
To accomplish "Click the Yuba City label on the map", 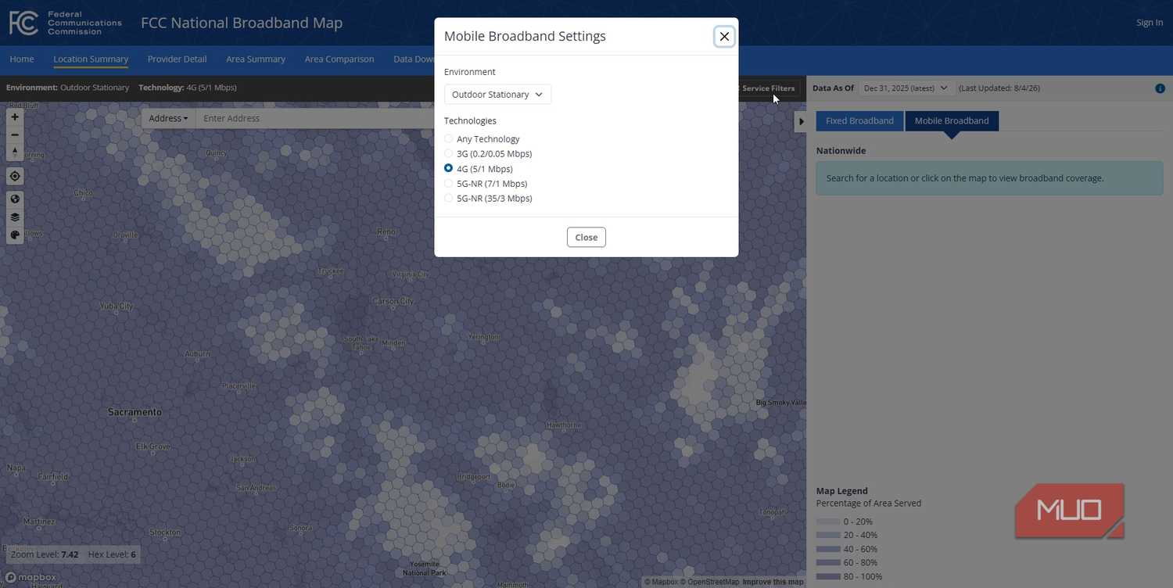I will 117,306.
